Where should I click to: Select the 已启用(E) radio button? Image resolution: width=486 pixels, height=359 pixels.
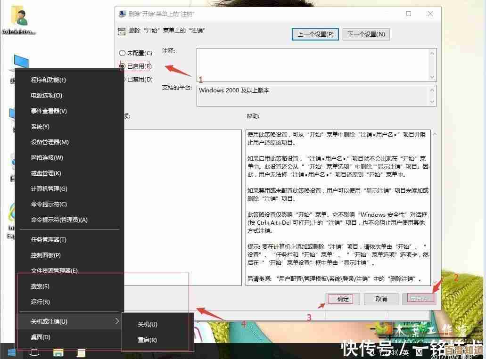tap(123, 66)
